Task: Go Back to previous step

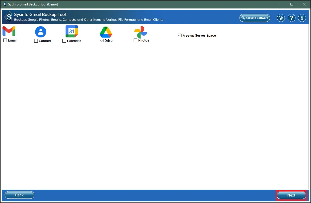Action: pos(19,195)
